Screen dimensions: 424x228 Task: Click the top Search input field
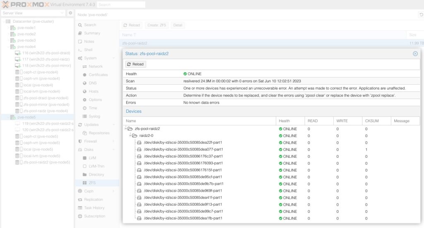click(x=120, y=5)
